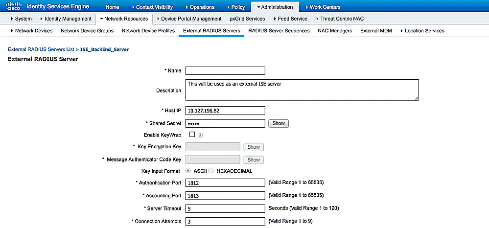Image resolution: width=489 pixels, height=228 pixels.
Task: Click the 'Seconds (Valid Range 1 to 120)' hint
Action: 303,208
